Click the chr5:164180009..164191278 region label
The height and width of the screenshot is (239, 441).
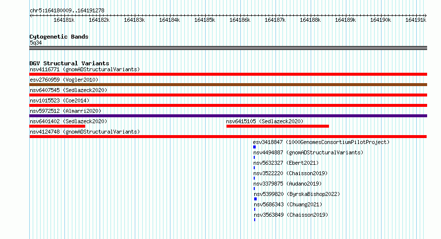pos(67,10)
